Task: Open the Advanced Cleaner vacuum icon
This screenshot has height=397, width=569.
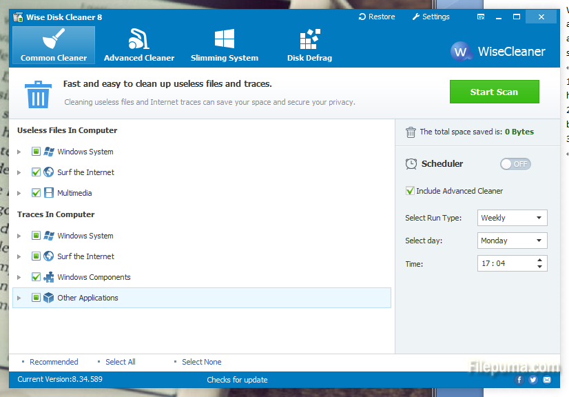Action: click(x=138, y=39)
